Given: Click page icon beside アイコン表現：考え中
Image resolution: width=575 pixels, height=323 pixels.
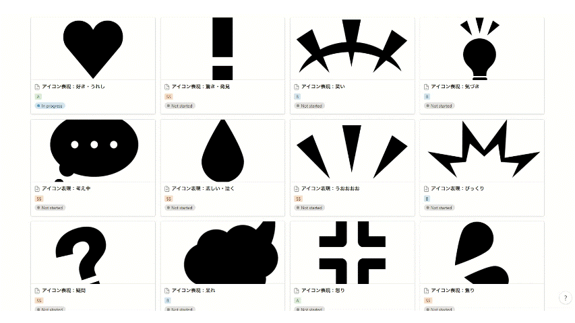Looking at the screenshot, I should click(x=37, y=188).
